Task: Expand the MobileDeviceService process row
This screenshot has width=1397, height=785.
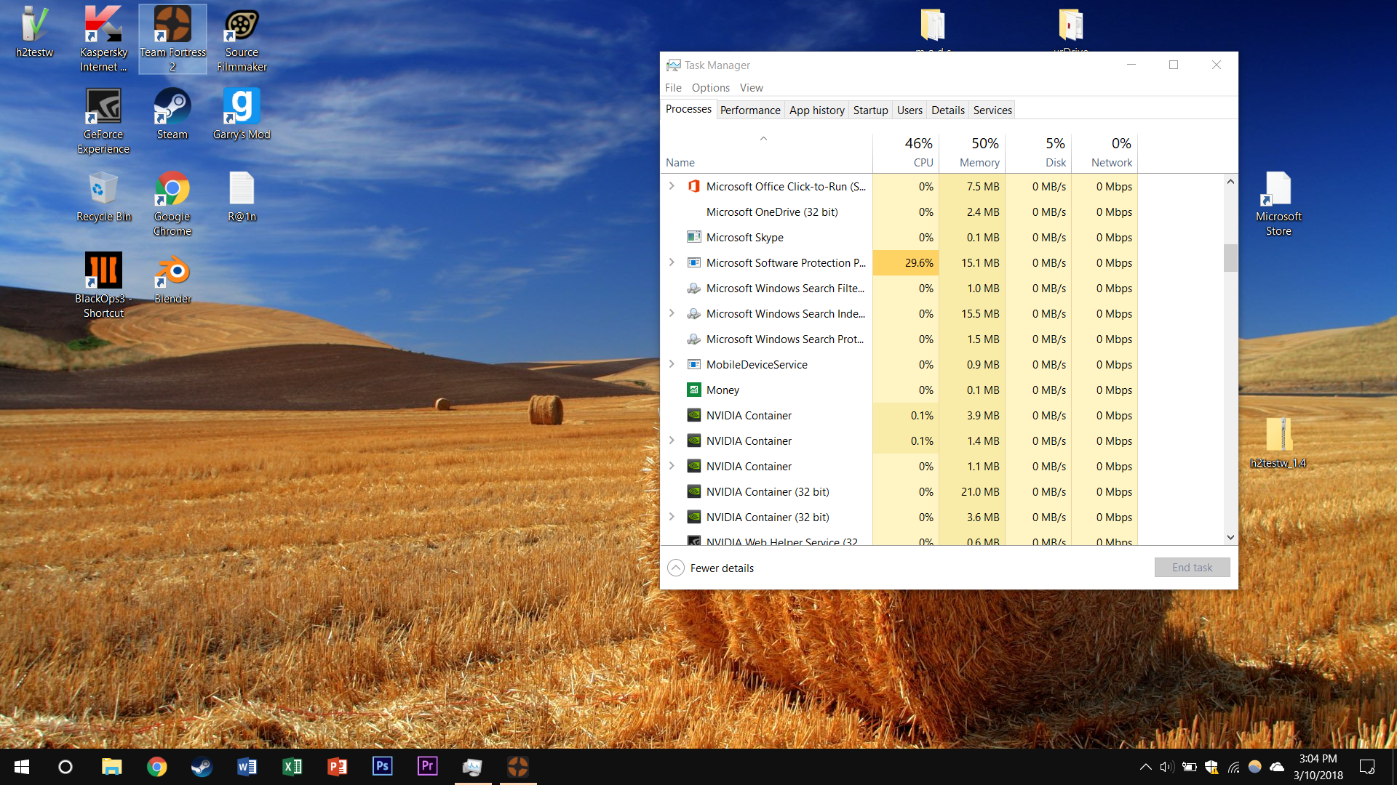Action: tap(672, 364)
